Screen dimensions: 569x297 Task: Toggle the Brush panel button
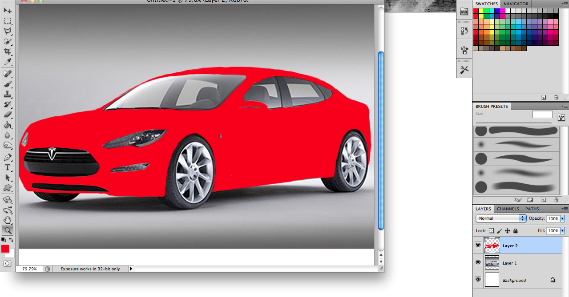(561, 118)
